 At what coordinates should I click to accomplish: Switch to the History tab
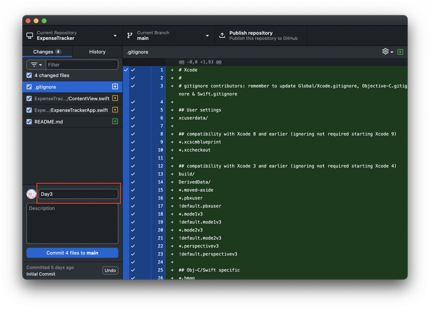(97, 52)
